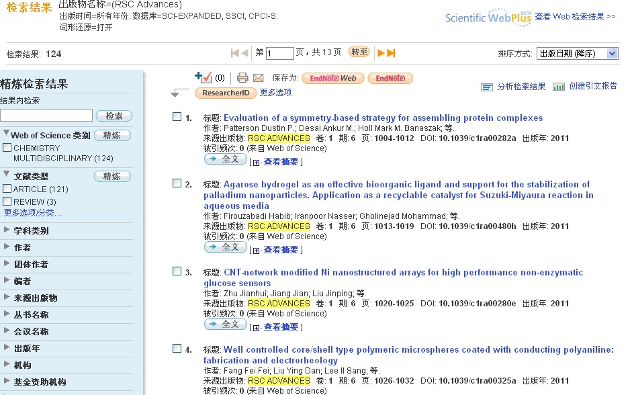The width and height of the screenshot is (632, 395).
Task: Email results envelope icon
Action: 259,78
